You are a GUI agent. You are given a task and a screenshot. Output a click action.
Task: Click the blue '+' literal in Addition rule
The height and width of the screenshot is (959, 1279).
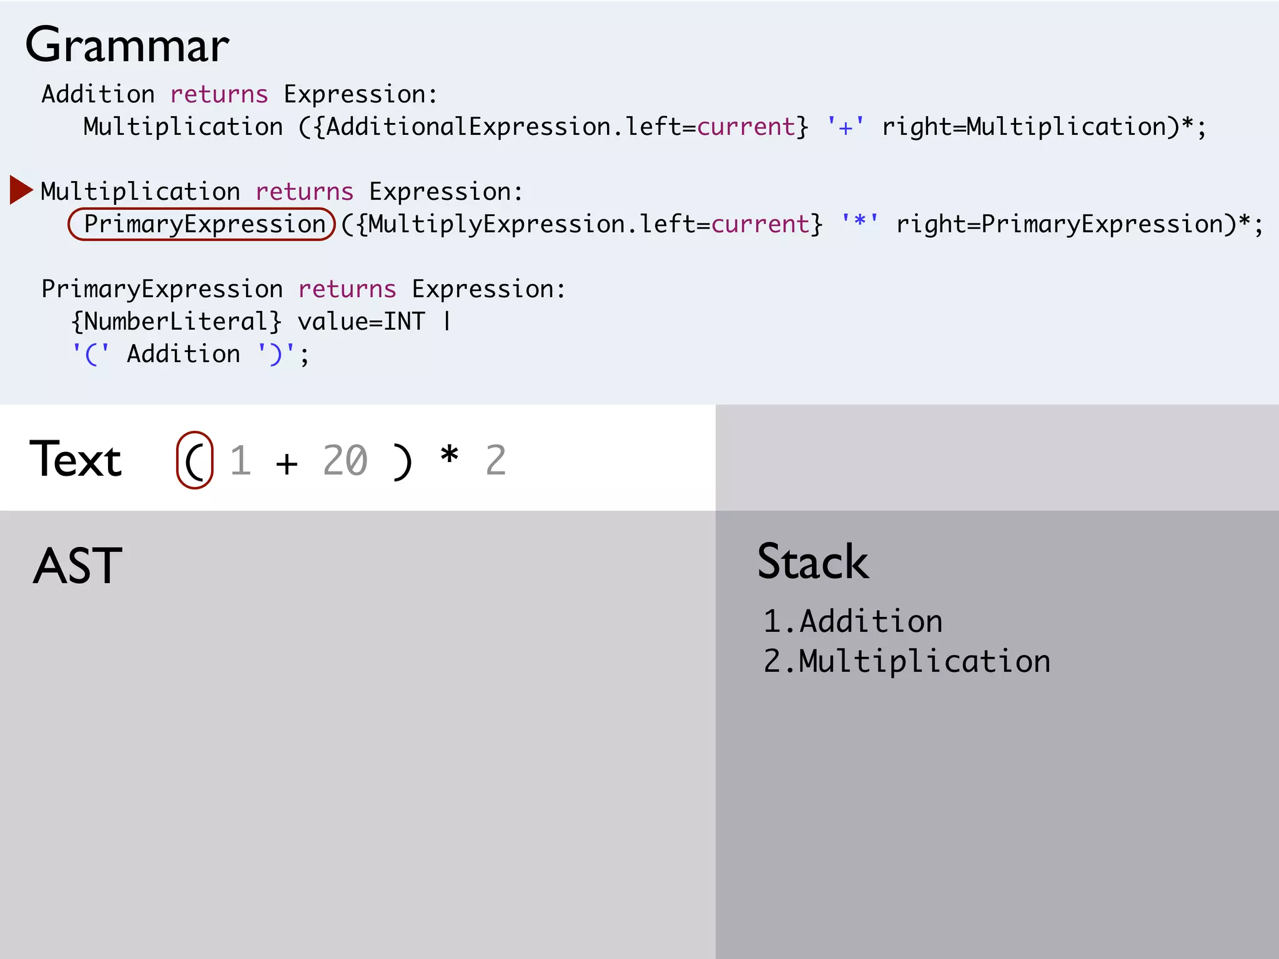[846, 127]
